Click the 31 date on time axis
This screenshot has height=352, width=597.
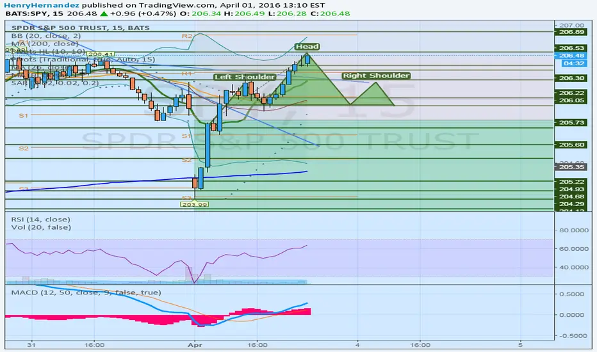coord(31,345)
